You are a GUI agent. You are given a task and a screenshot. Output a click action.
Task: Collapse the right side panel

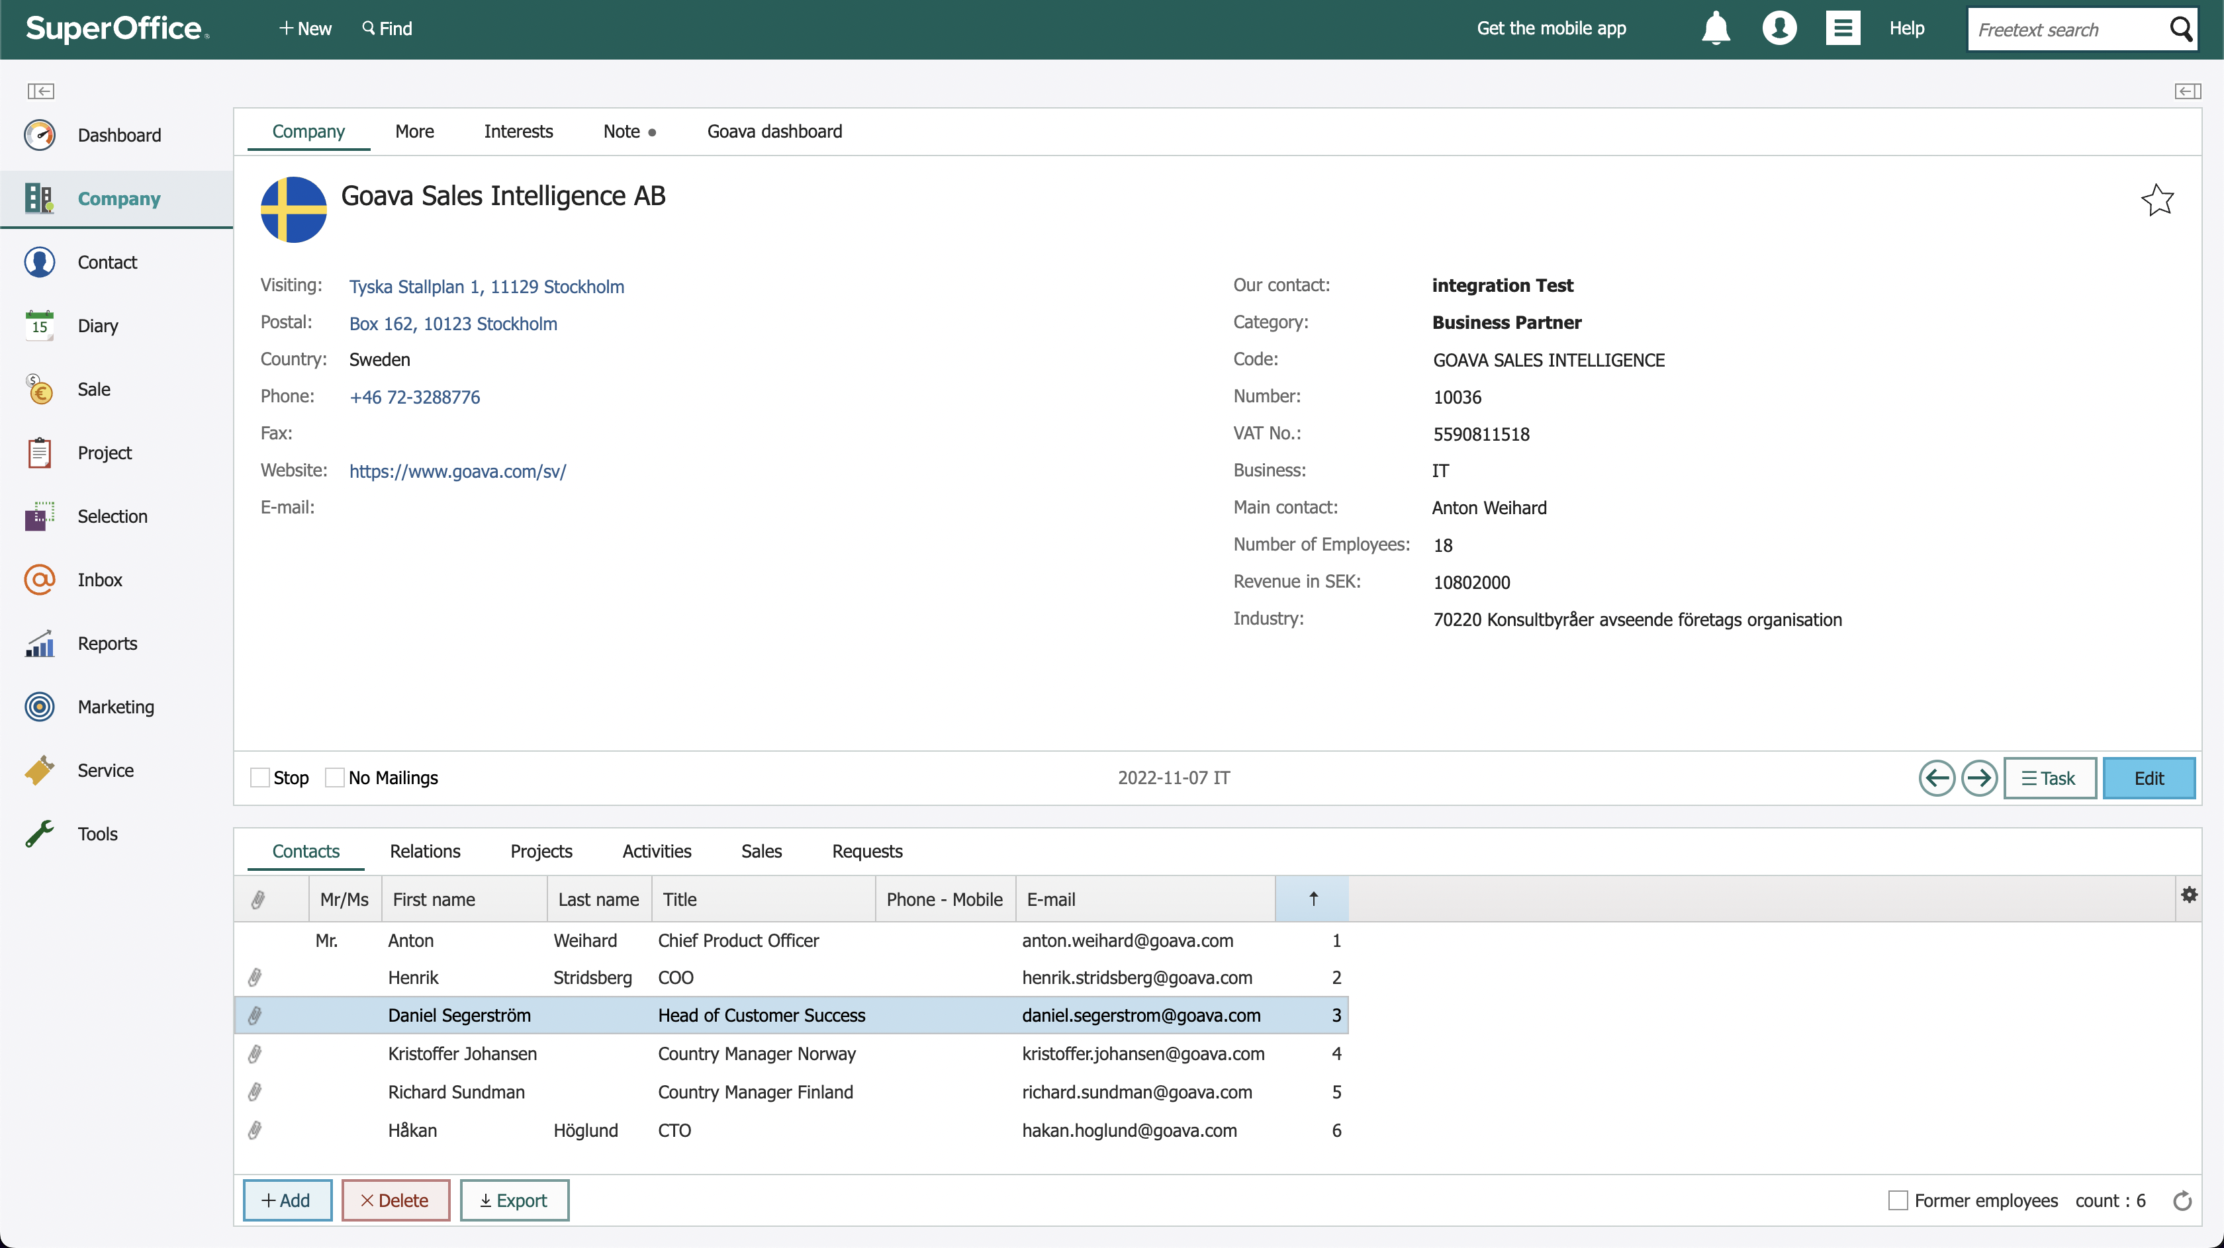pos(2187,91)
